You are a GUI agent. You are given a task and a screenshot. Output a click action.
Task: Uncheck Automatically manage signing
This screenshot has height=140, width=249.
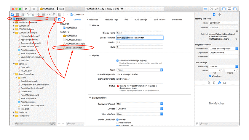pyautogui.click(x=117, y=61)
